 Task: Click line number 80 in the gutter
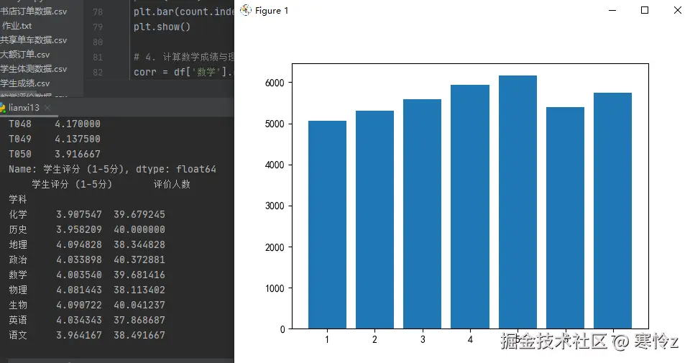coord(98,42)
